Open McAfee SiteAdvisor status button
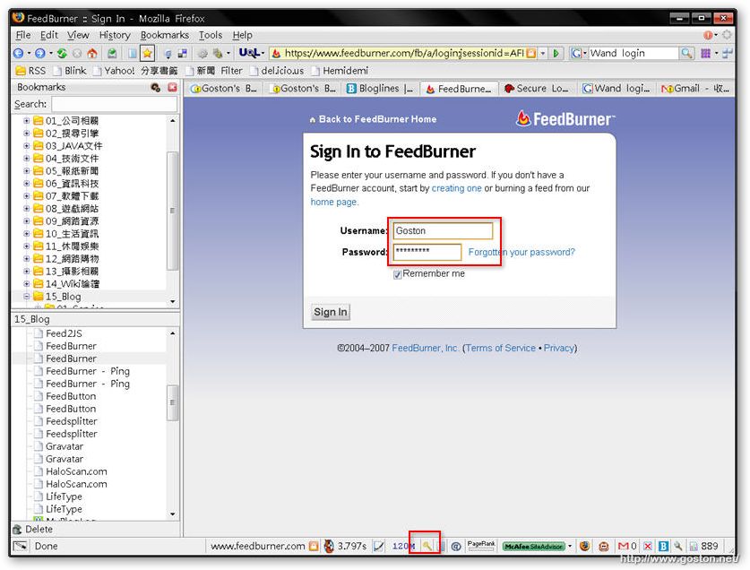This screenshot has width=750, height=570. tap(534, 546)
